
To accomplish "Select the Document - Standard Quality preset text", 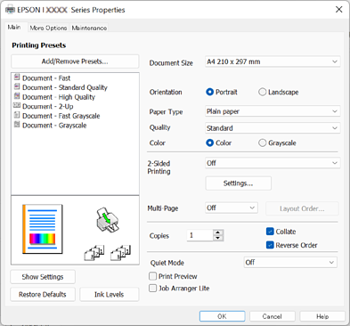I will (65, 87).
